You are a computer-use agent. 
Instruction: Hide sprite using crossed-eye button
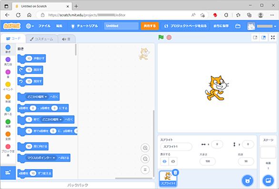(x=173, y=161)
